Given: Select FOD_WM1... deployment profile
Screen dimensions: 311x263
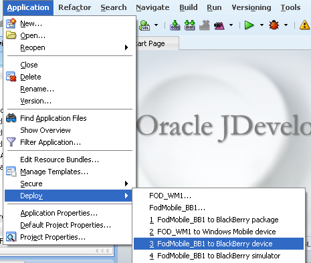Looking at the screenshot, I should tap(219, 196).
